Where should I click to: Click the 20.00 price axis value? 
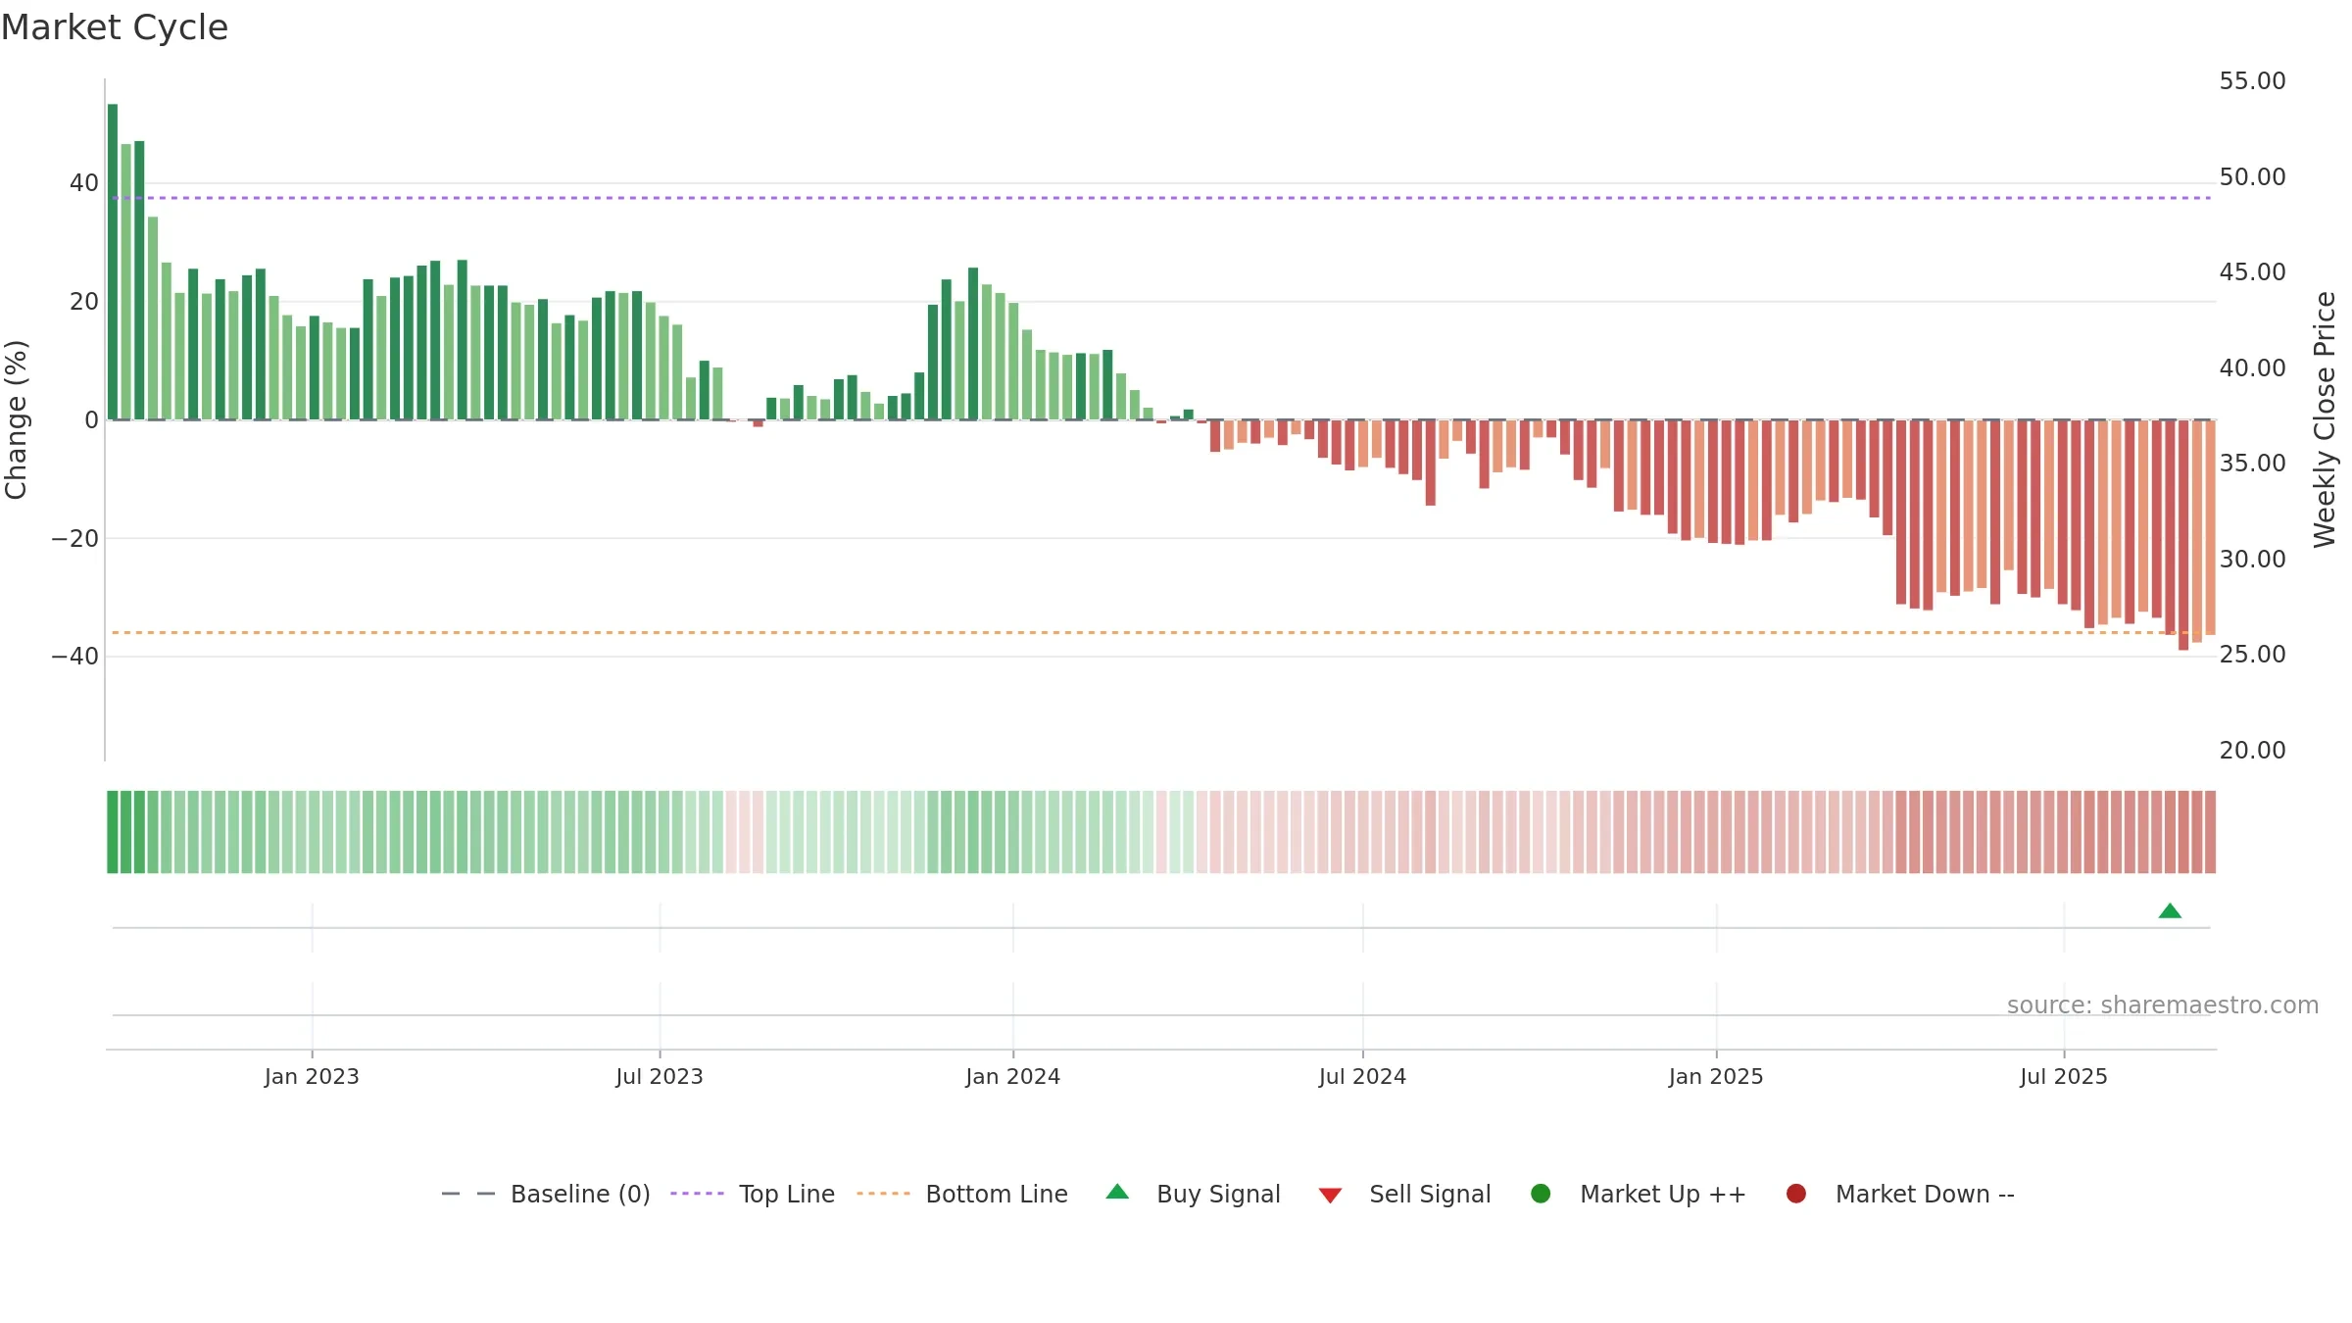pyautogui.click(x=2252, y=751)
